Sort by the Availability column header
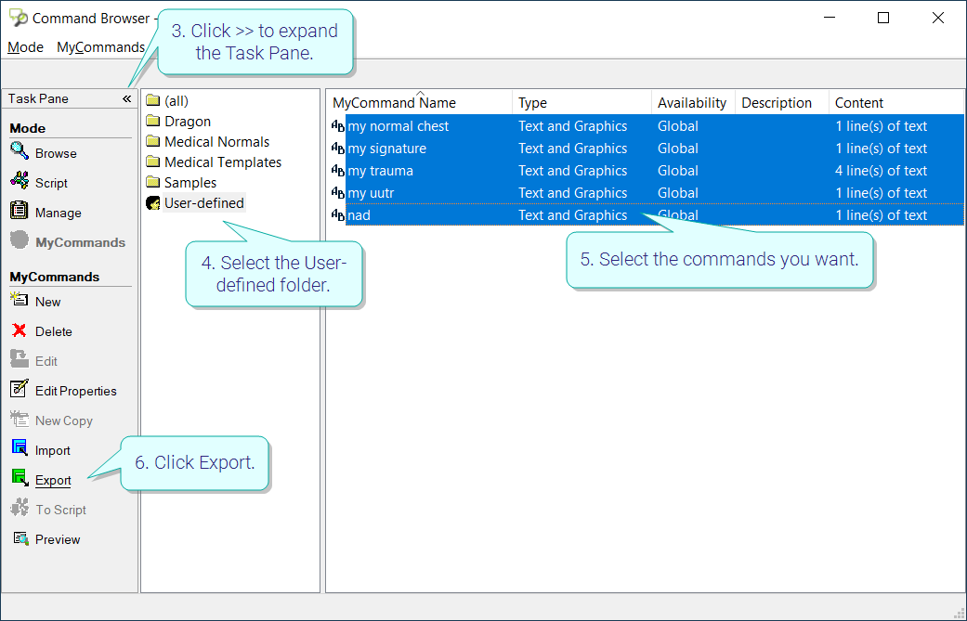The height and width of the screenshot is (621, 967). (x=693, y=103)
